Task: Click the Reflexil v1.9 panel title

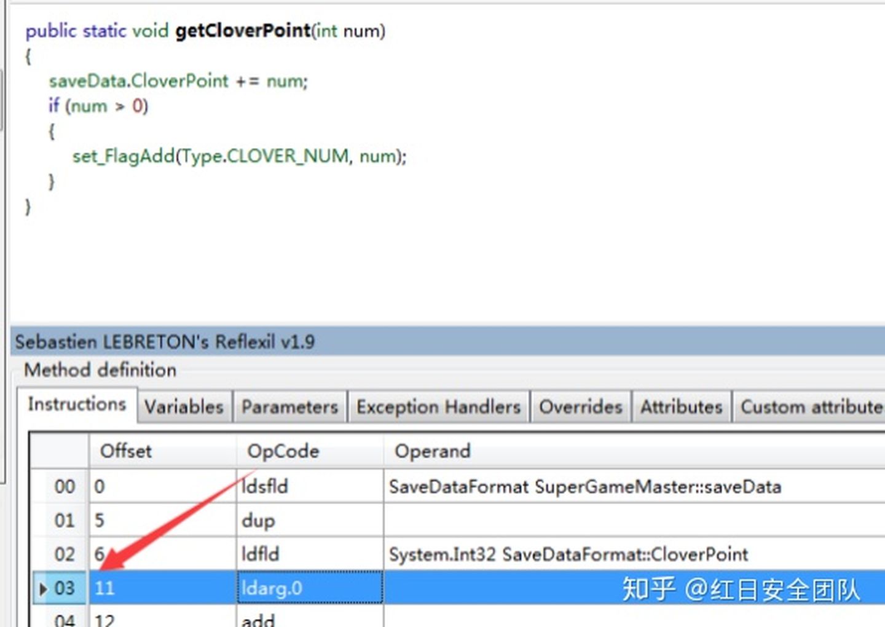Action: pos(165,342)
